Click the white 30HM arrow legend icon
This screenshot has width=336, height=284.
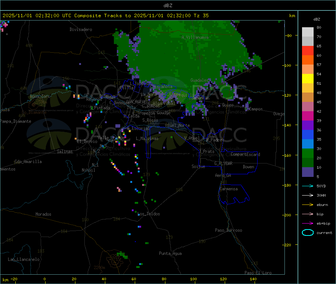[308, 195]
